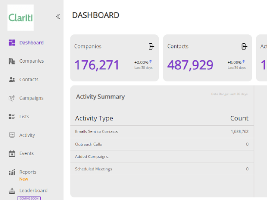The image size is (267, 200).
Task: Click the 1,628,762 count value
Action: point(240,131)
